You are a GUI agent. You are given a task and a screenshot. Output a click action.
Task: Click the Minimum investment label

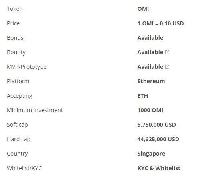[35, 110]
